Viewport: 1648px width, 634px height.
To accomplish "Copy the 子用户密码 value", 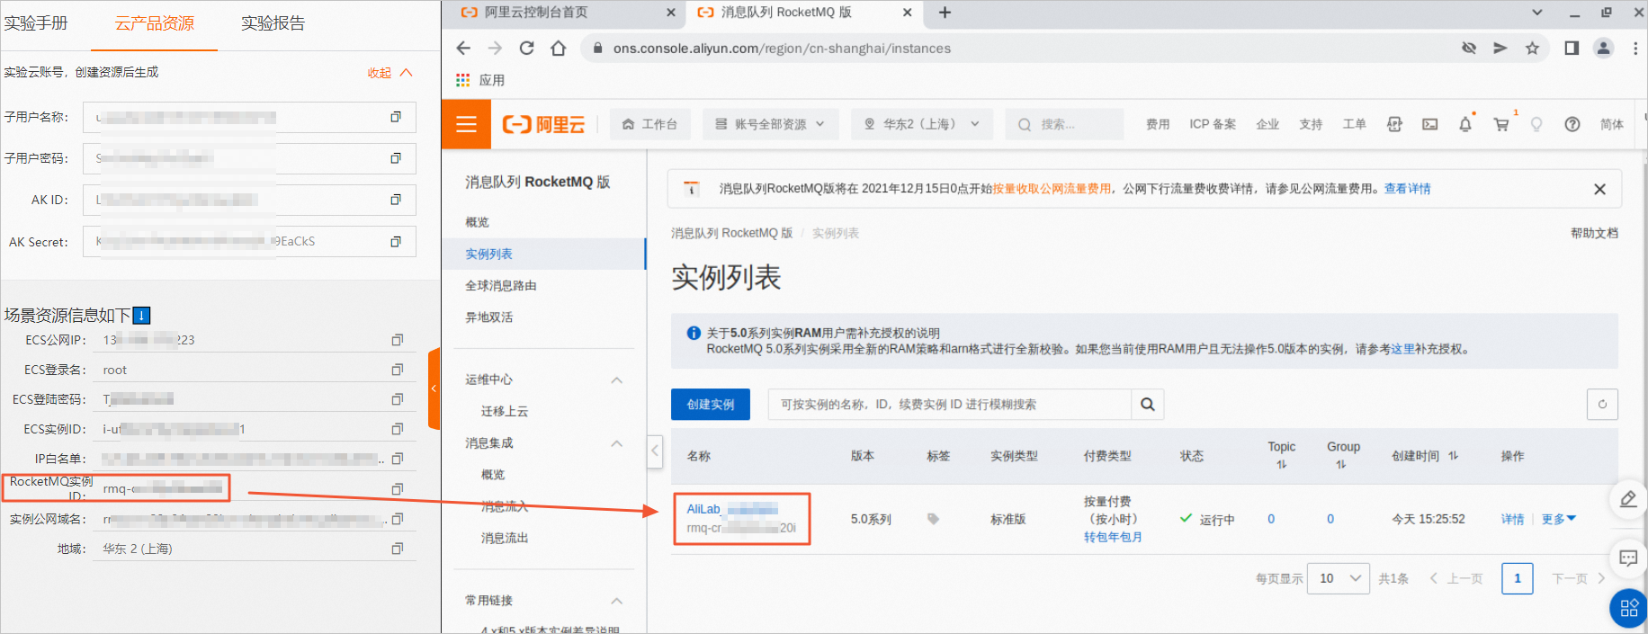I will click(396, 158).
